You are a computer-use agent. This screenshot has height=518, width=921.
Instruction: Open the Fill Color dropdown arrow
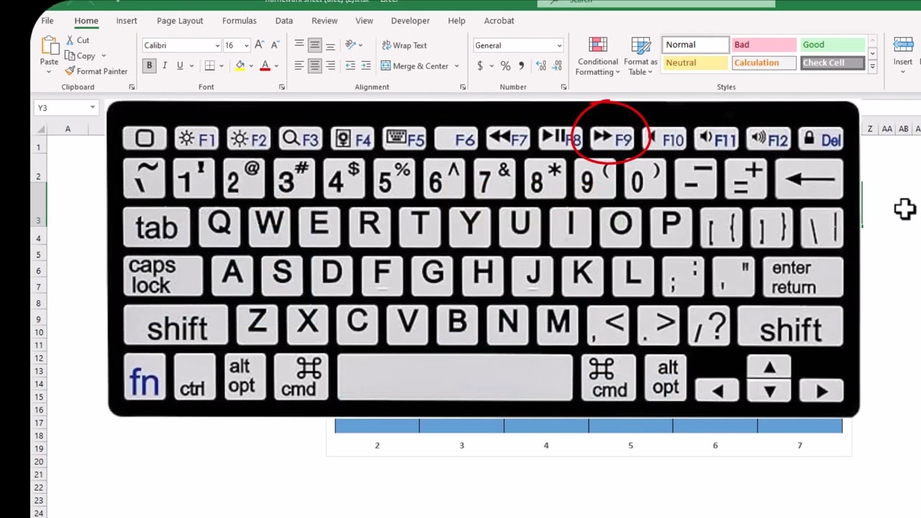pos(250,65)
